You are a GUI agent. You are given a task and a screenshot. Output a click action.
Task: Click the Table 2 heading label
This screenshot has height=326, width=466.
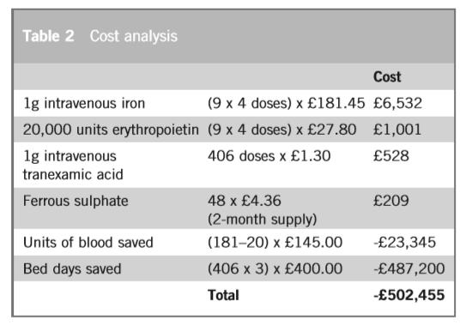(x=48, y=36)
